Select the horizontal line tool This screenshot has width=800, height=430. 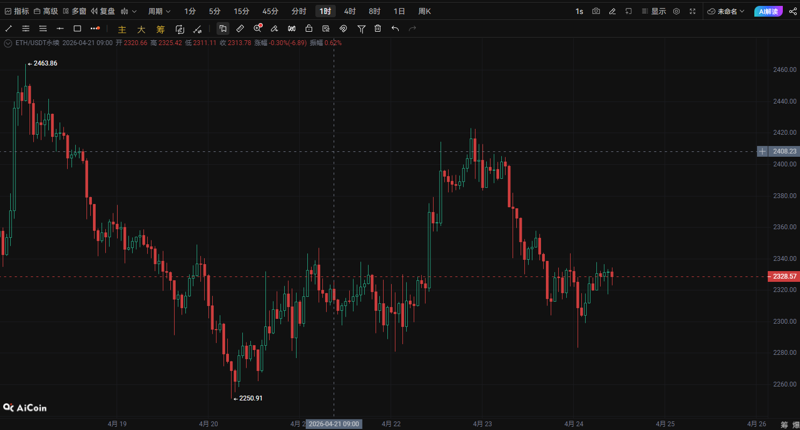[x=60, y=28]
